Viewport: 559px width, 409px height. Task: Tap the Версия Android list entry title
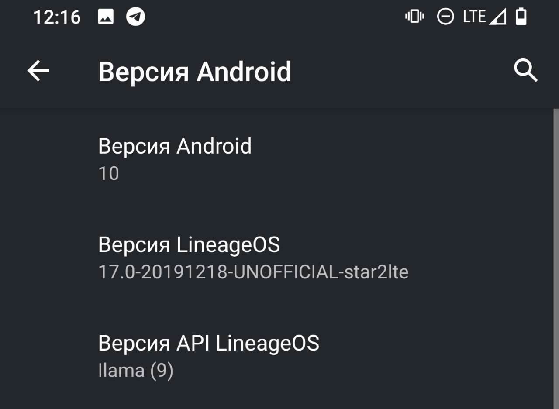tap(175, 146)
